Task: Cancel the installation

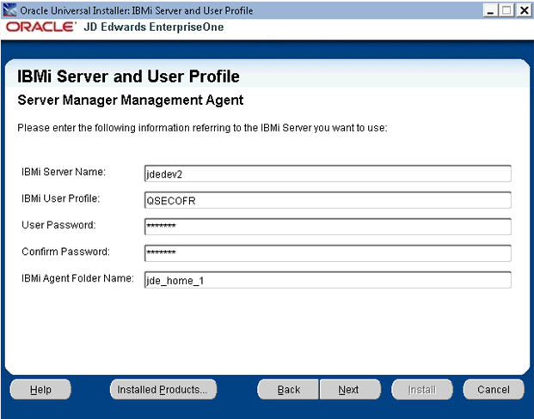Action: tap(493, 390)
